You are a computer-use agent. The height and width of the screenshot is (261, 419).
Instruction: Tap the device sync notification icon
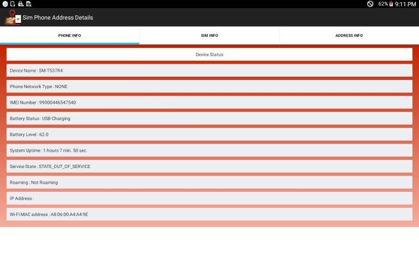[x=13, y=4]
